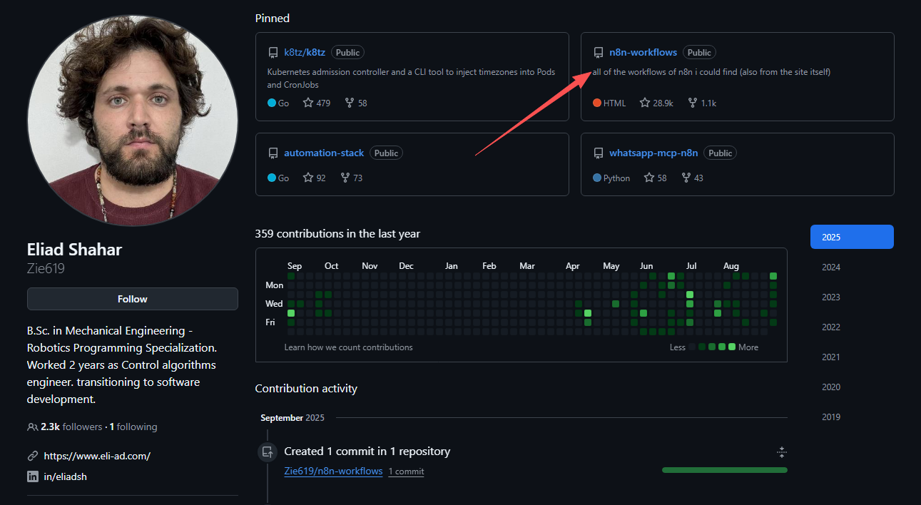
Task: View the 28.9k stargazers of n8n-workflows
Action: tap(656, 103)
